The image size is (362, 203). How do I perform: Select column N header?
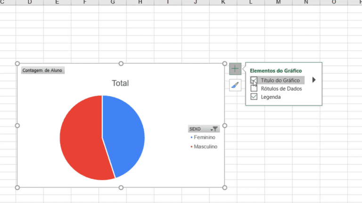306,2
